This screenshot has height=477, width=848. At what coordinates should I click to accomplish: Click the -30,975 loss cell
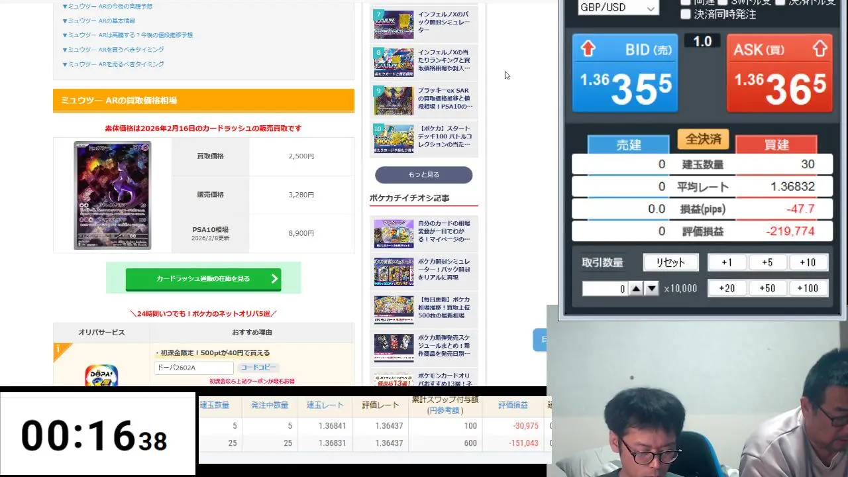(525, 425)
